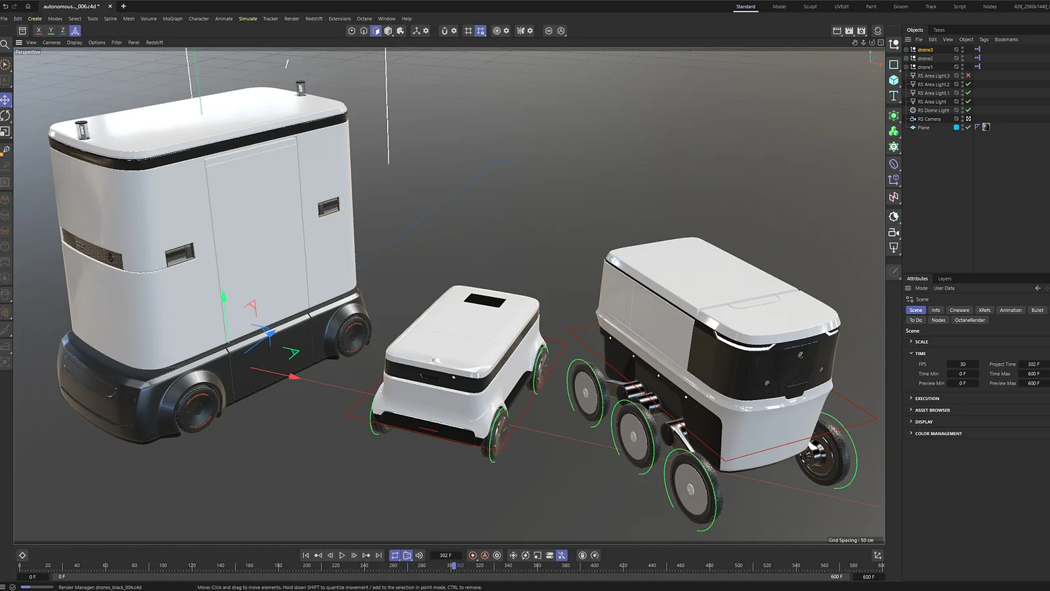Click the cyan color swatch next to Plane
Image resolution: width=1050 pixels, height=591 pixels.
click(x=957, y=127)
